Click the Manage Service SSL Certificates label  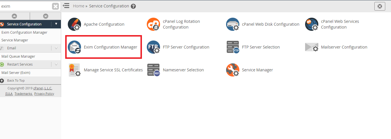(113, 70)
